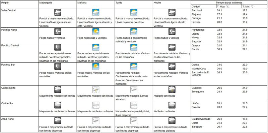The height and width of the screenshot is (133, 268).
Task: Click the Quepos city name
Action: tap(196, 46)
